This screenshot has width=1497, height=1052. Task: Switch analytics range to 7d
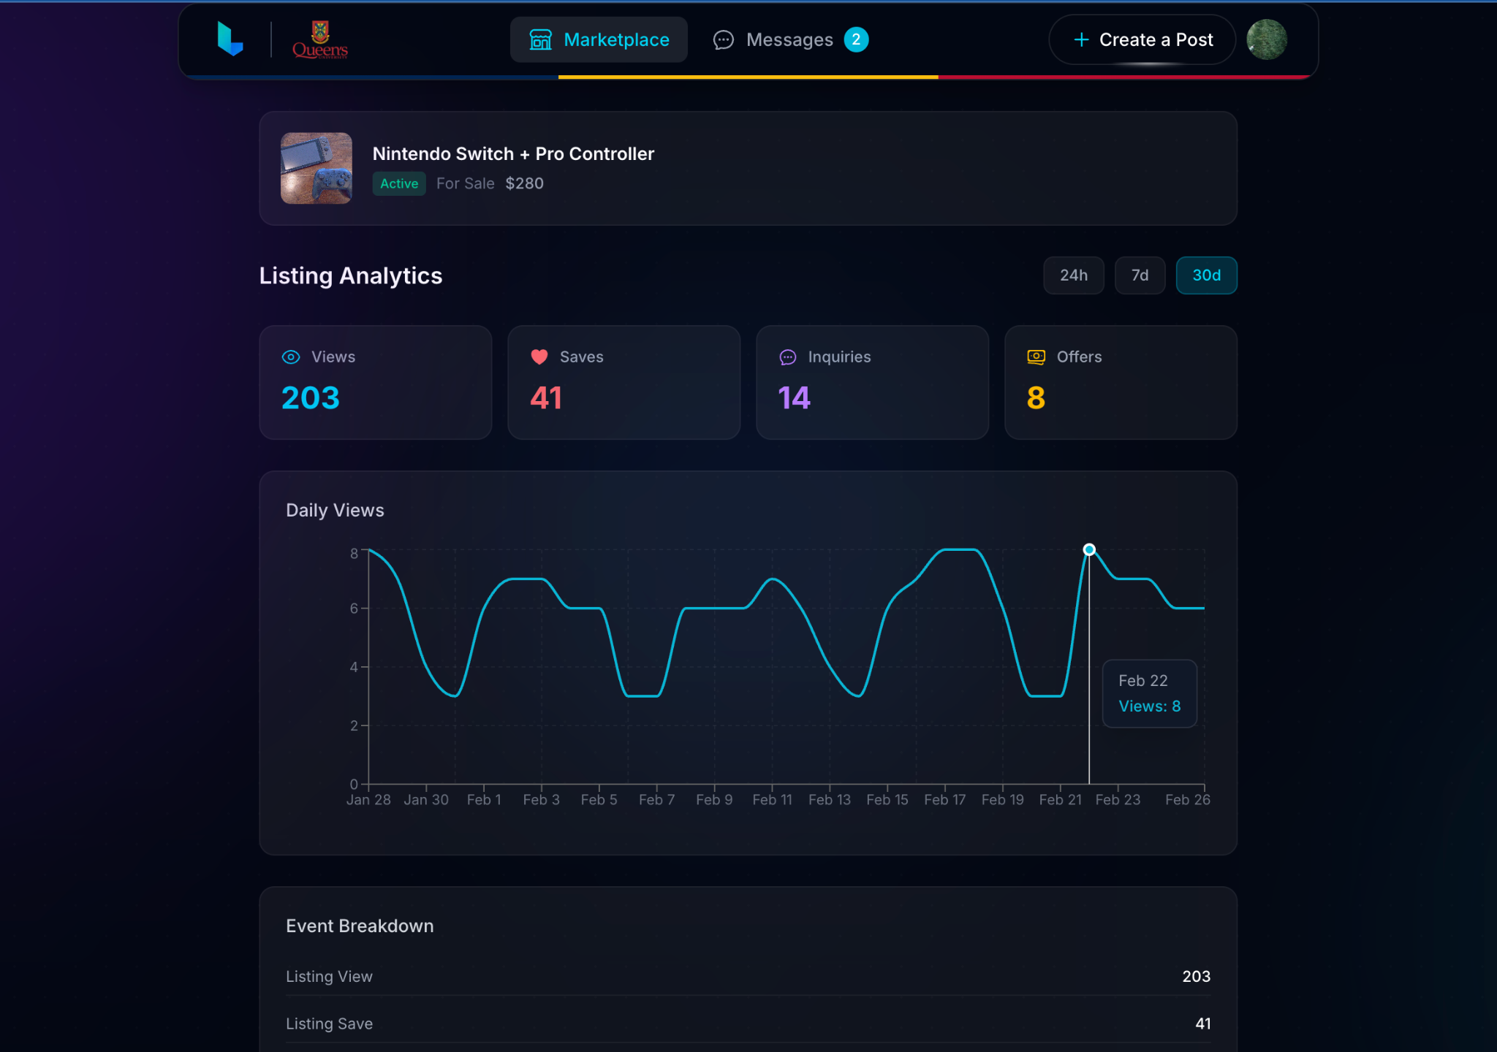(1140, 275)
